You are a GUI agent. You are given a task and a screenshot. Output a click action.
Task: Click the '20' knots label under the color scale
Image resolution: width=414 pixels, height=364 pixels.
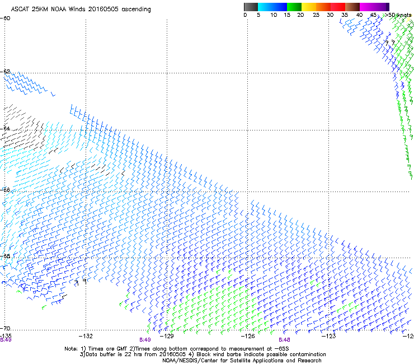pyautogui.click(x=300, y=15)
